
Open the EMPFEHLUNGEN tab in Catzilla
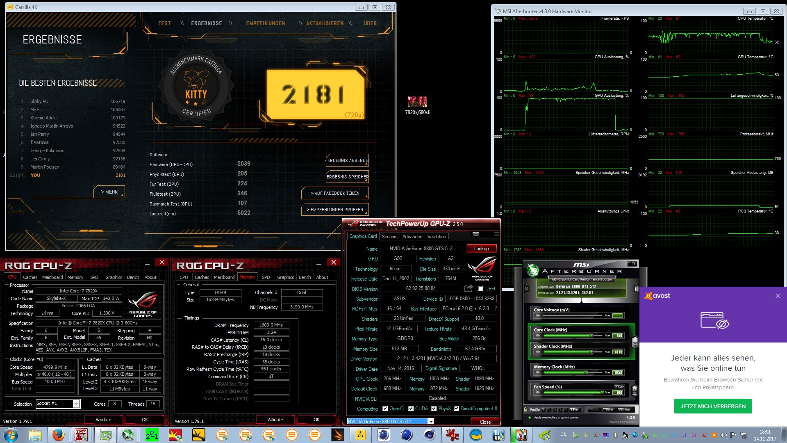265,23
